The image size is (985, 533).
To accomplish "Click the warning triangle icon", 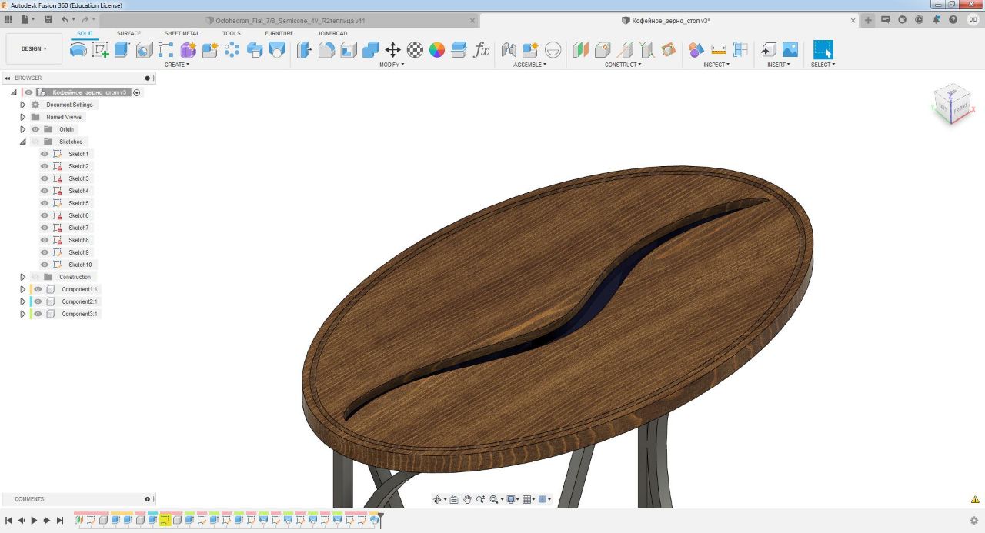I will tap(975, 499).
